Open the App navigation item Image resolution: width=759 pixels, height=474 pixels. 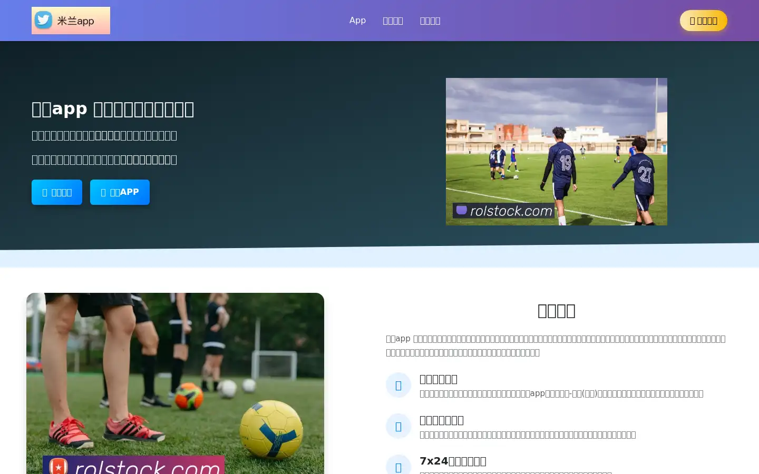coord(357,20)
